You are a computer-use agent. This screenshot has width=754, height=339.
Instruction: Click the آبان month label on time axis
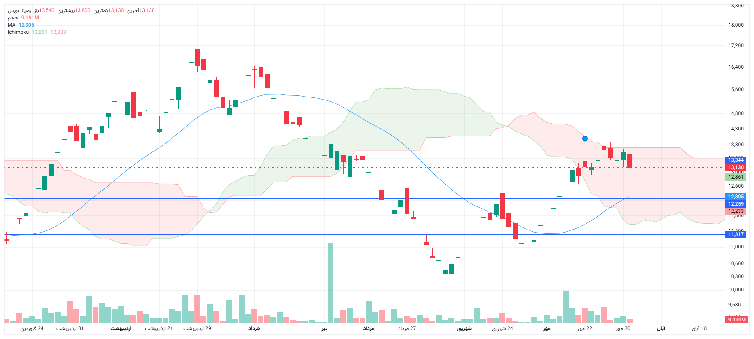pos(661,328)
